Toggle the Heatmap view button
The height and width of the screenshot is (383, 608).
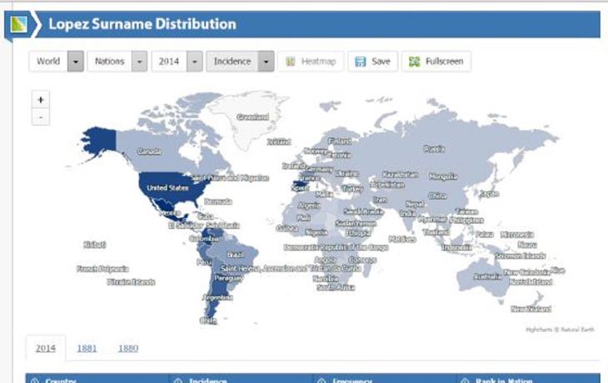coord(311,62)
